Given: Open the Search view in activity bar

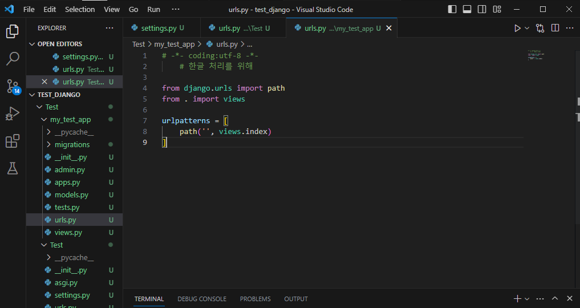Looking at the screenshot, I should pos(13,59).
